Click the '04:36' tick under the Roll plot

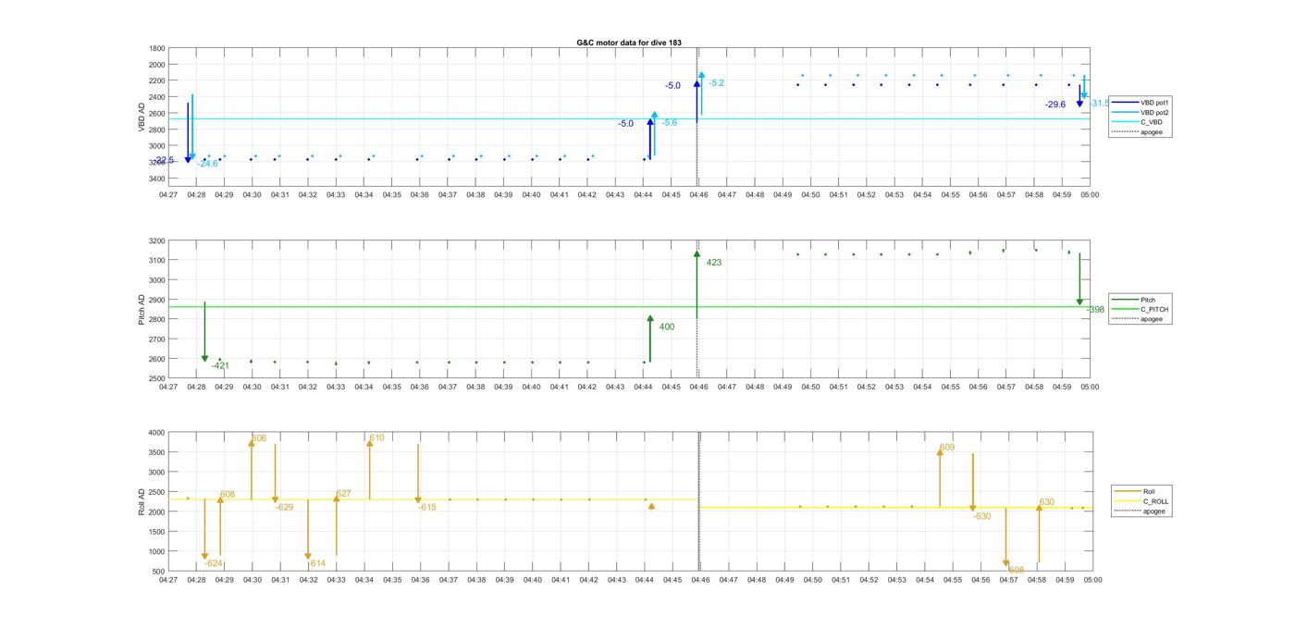(420, 580)
